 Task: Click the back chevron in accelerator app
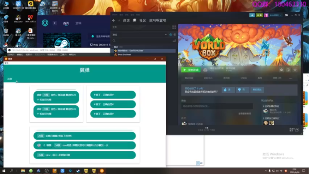click(x=55, y=23)
